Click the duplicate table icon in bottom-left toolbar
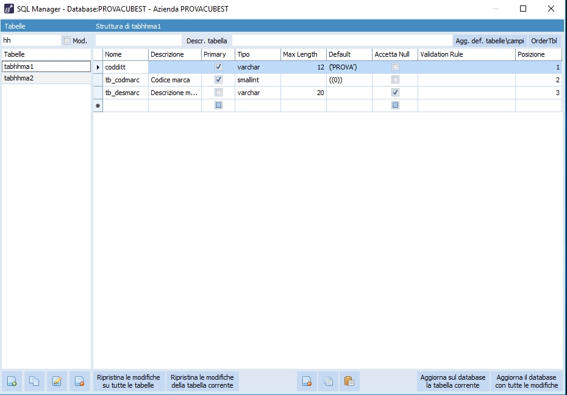Image resolution: width=567 pixels, height=395 pixels. [35, 381]
